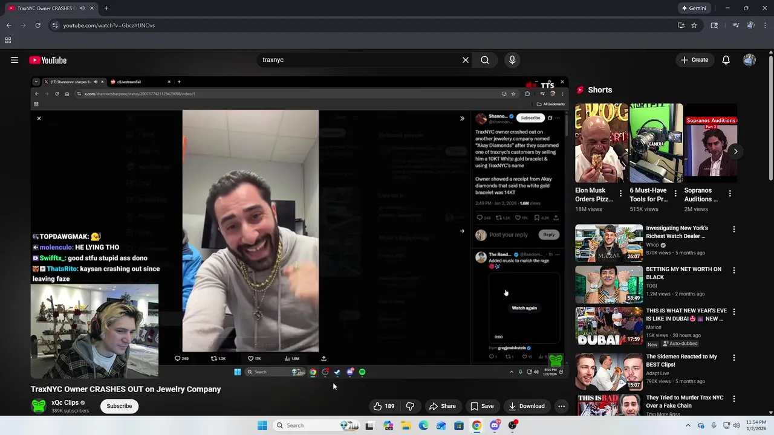774x435 pixels.
Task: Open BETTING MY NET WORTH ON BLACK thumbnail
Action: (609, 285)
